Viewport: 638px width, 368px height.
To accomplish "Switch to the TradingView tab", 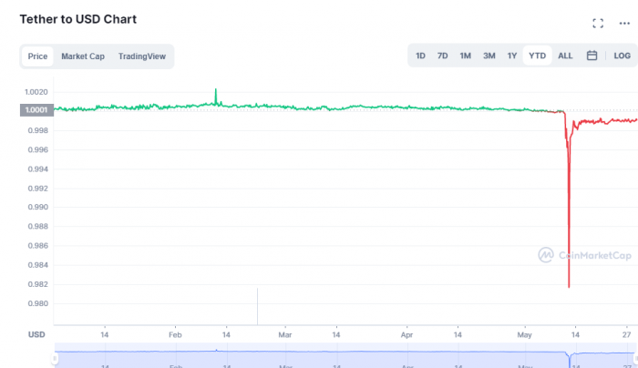I will [x=142, y=56].
